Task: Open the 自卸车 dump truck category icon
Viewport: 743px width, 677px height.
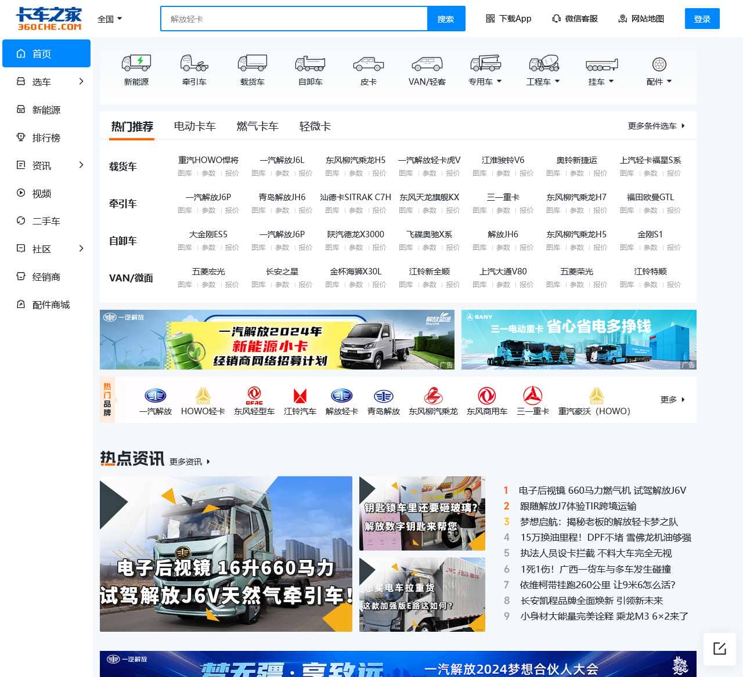Action: click(311, 63)
